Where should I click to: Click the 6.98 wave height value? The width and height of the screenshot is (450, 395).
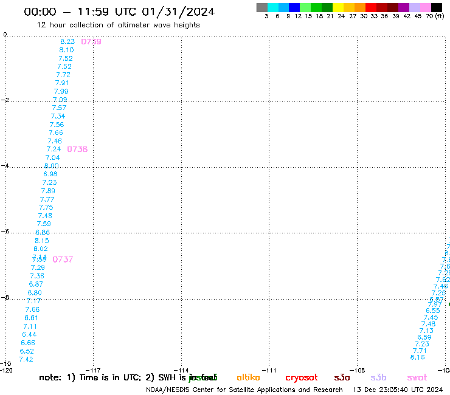tap(50, 174)
